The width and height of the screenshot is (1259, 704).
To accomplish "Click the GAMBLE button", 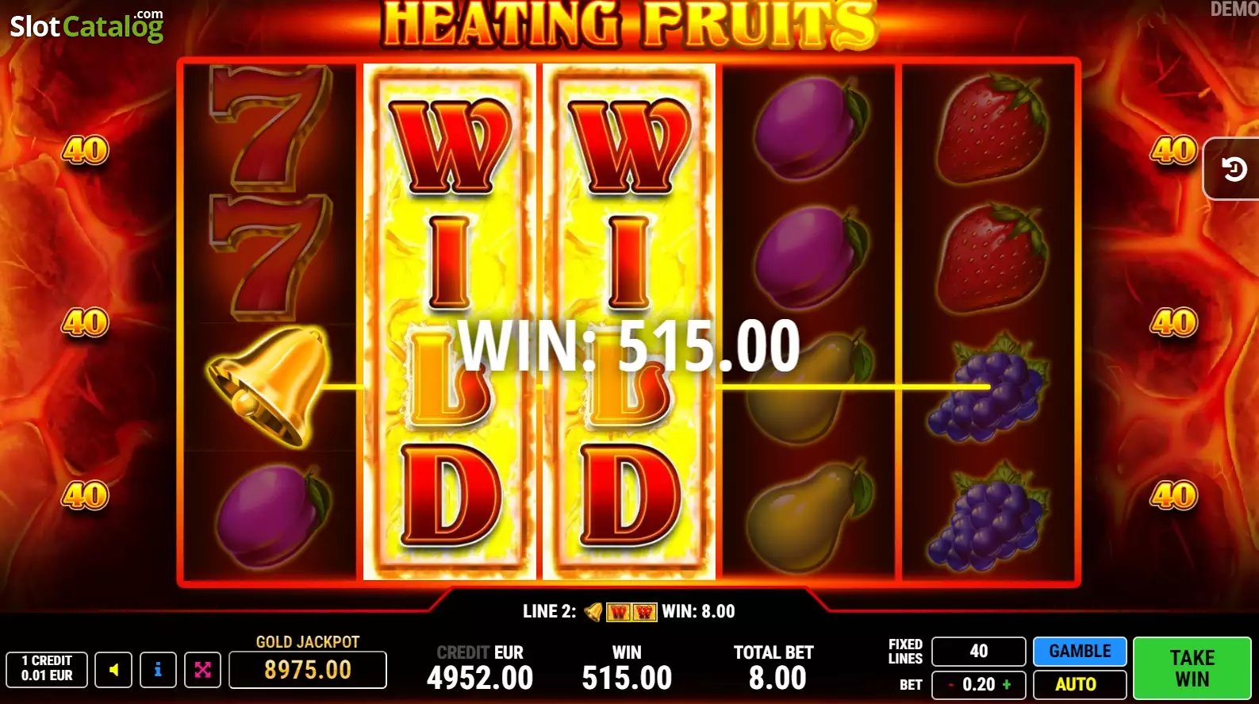I will 1080,651.
